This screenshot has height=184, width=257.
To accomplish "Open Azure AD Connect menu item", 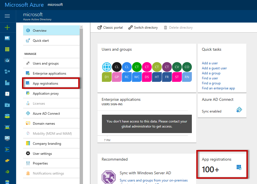I will point(51,113).
